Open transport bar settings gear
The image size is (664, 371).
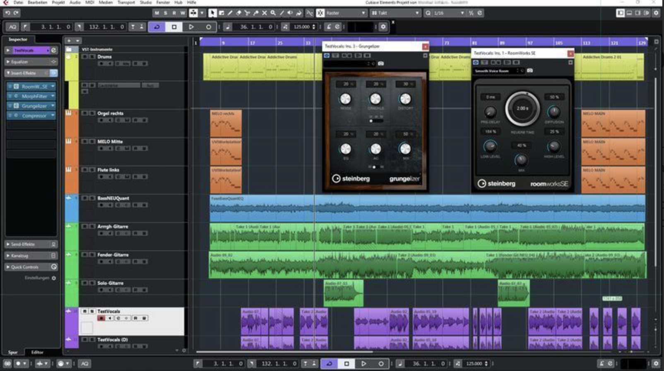383,27
